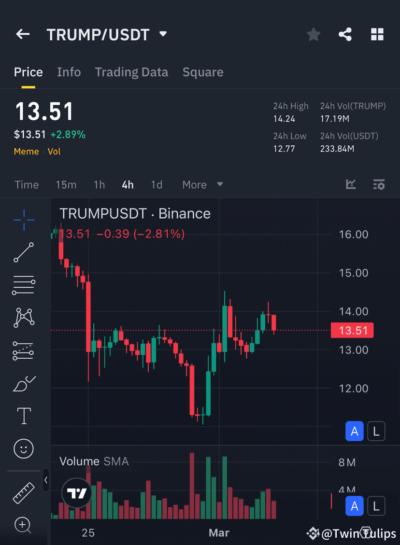Toggle auto scale A on price chart
The width and height of the screenshot is (400, 545).
[355, 431]
